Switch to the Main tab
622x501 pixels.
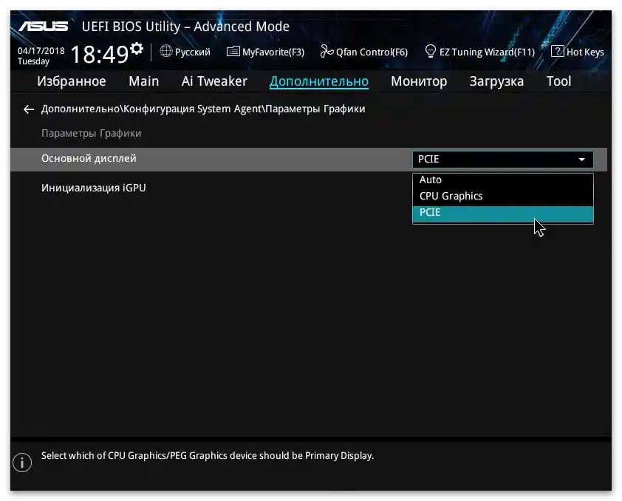pos(143,81)
